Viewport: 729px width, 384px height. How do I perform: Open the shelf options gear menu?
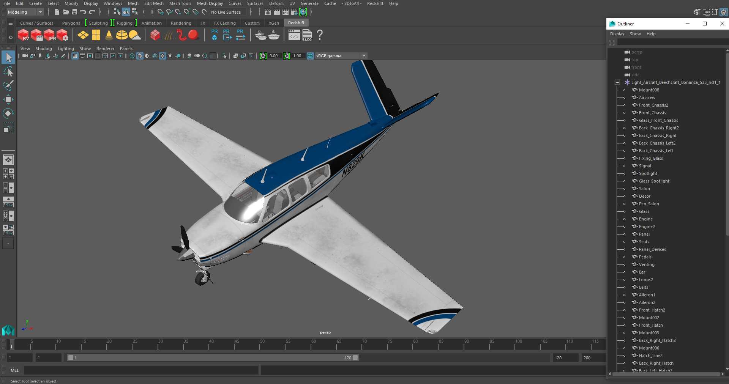click(x=11, y=37)
